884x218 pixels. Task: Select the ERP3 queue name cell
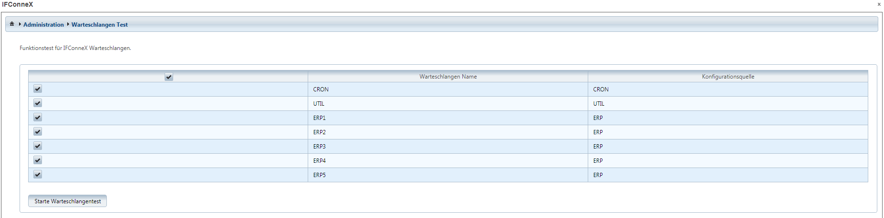pyautogui.click(x=319, y=147)
